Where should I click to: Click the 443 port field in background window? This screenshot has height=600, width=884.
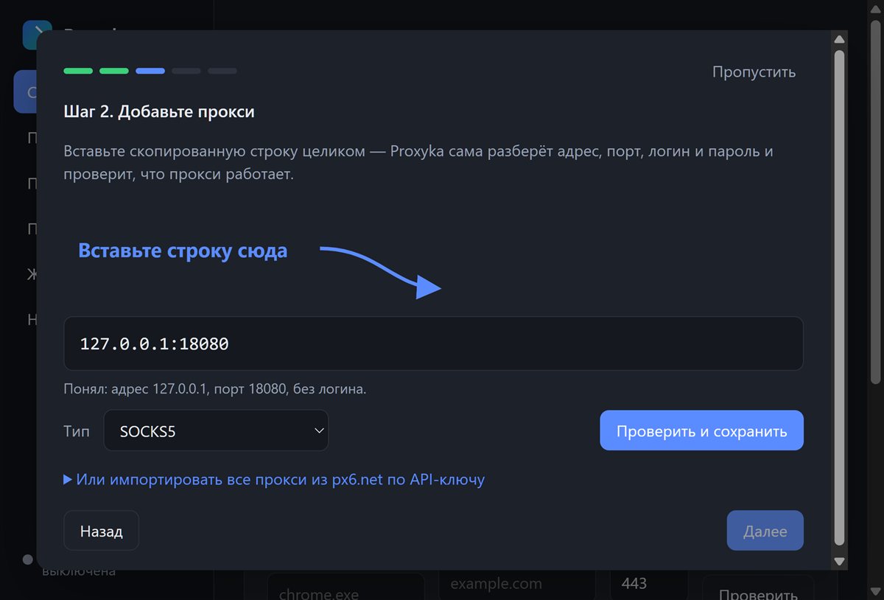(x=648, y=585)
